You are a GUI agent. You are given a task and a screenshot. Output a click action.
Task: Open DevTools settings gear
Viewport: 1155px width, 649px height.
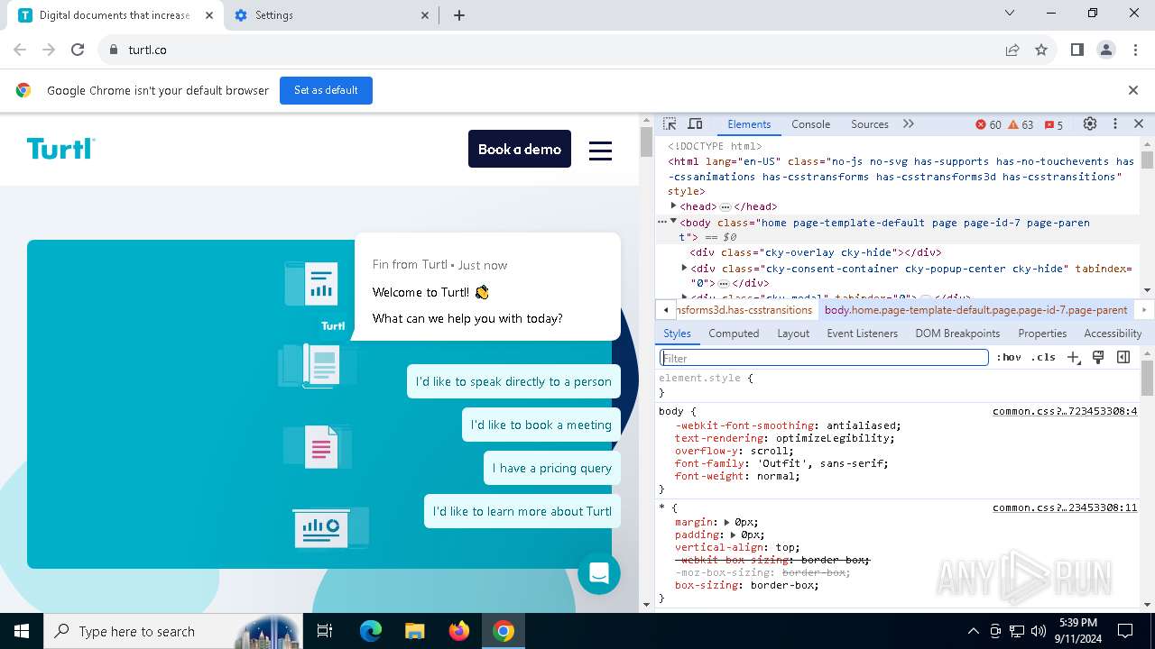click(1090, 124)
